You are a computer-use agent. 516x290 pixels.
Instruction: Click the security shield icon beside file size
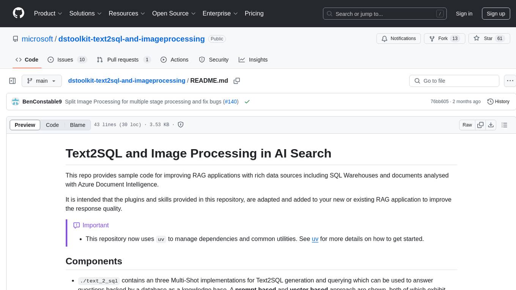(181, 125)
